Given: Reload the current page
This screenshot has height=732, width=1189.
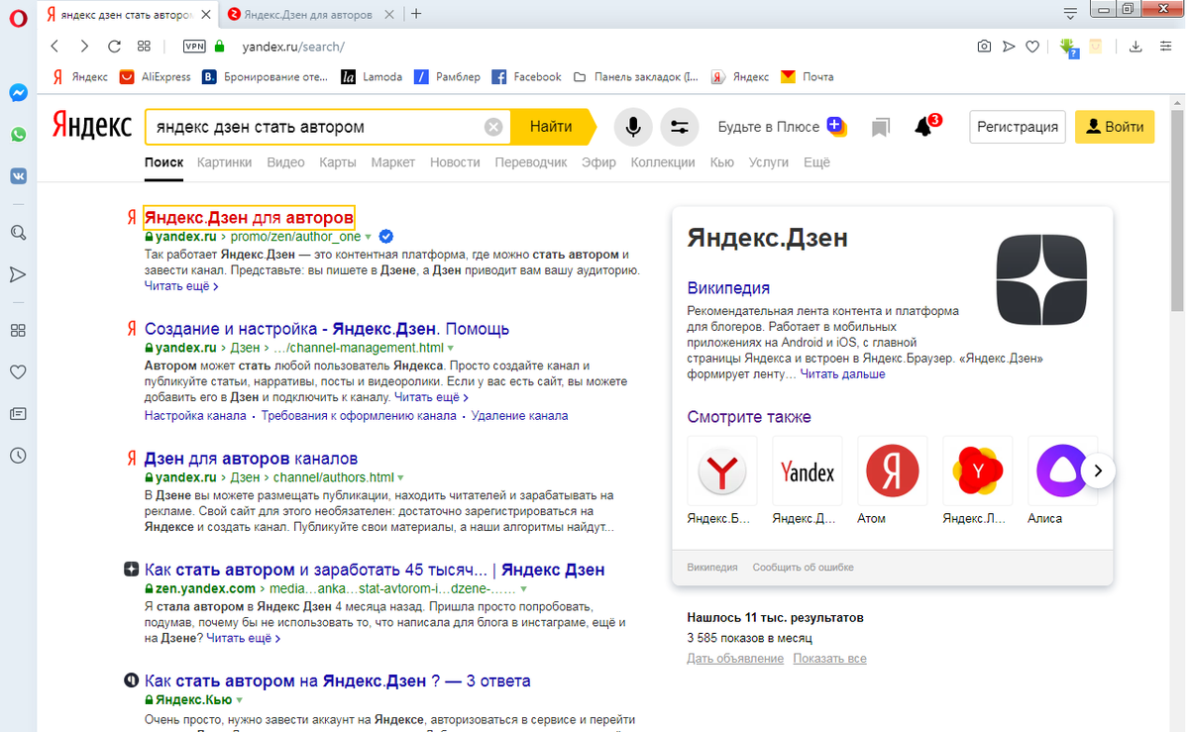Looking at the screenshot, I should (x=114, y=47).
